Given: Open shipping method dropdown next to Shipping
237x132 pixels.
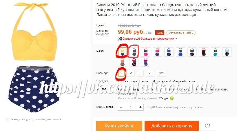Looking at the screenshot, I should 133,94.
